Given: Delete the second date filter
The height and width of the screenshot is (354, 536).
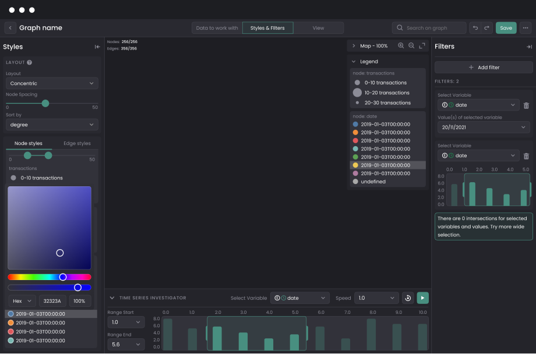Looking at the screenshot, I should click(x=526, y=156).
